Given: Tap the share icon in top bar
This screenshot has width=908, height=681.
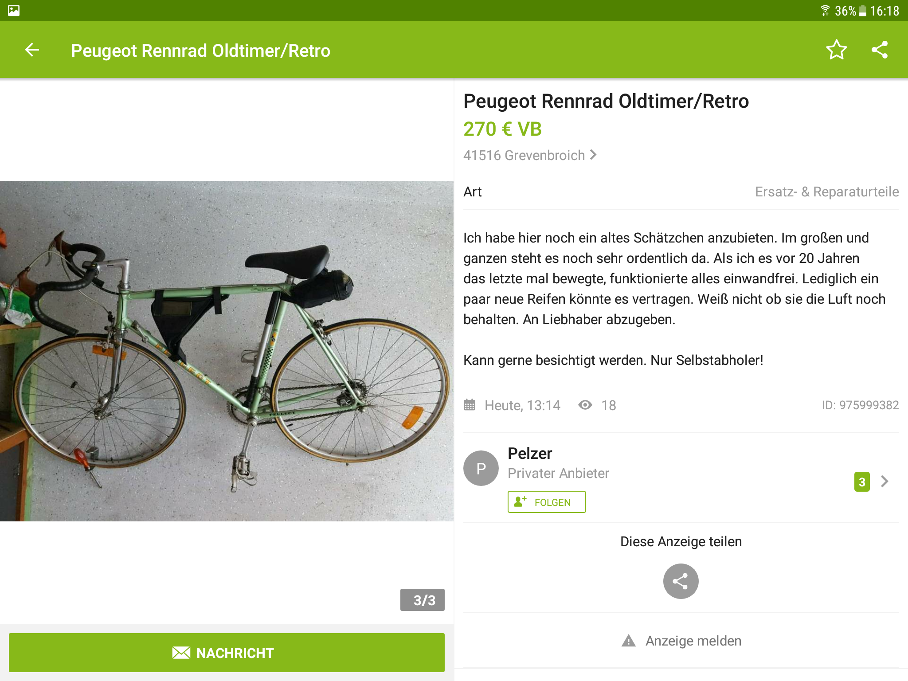Looking at the screenshot, I should 880,50.
